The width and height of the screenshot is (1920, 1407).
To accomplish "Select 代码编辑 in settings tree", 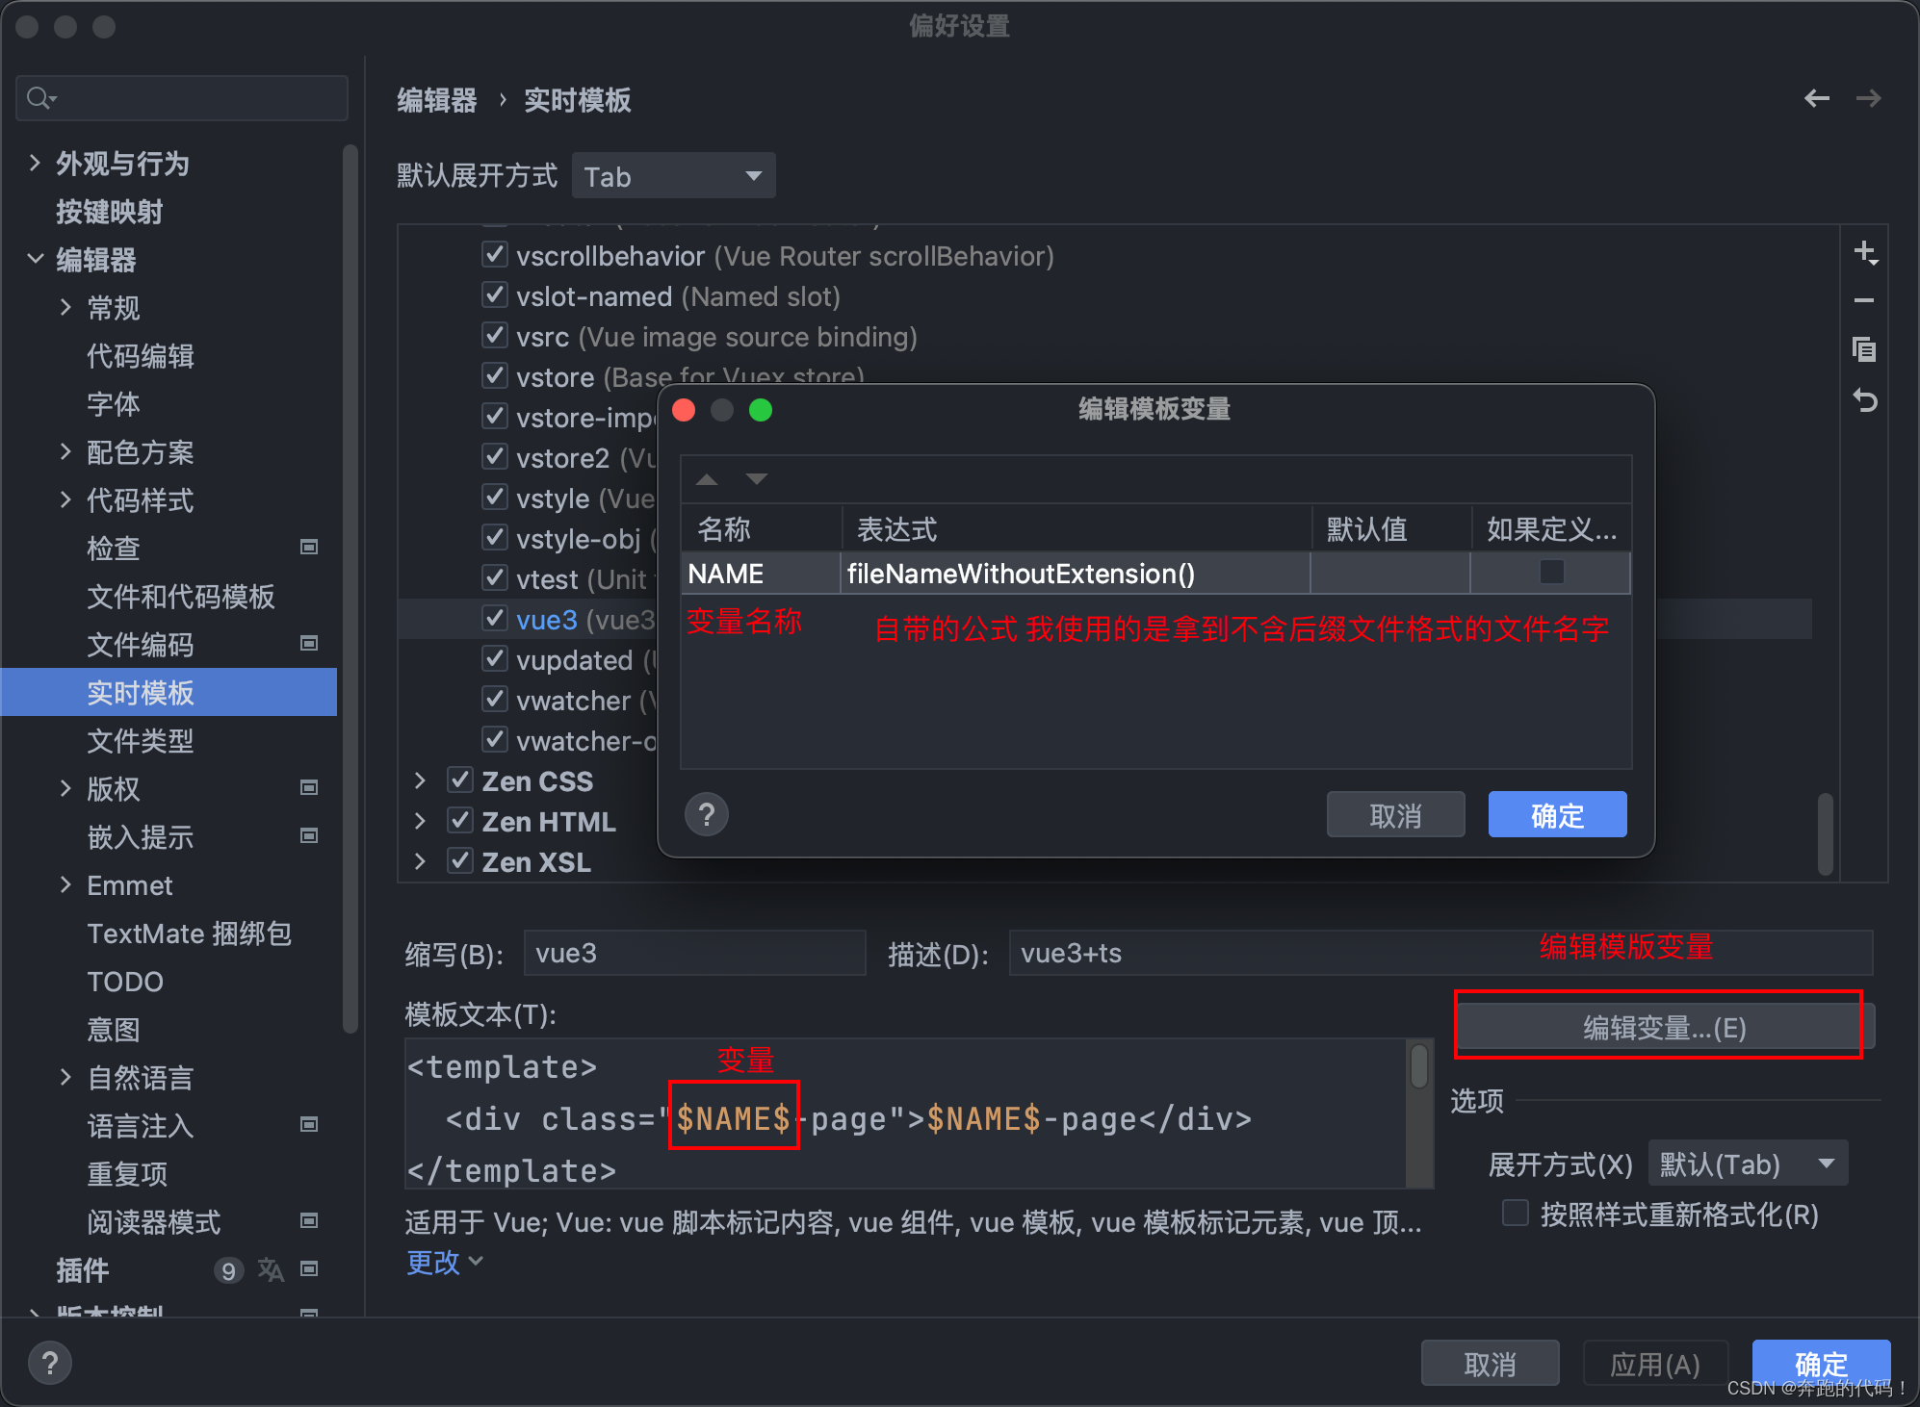I will tap(141, 356).
